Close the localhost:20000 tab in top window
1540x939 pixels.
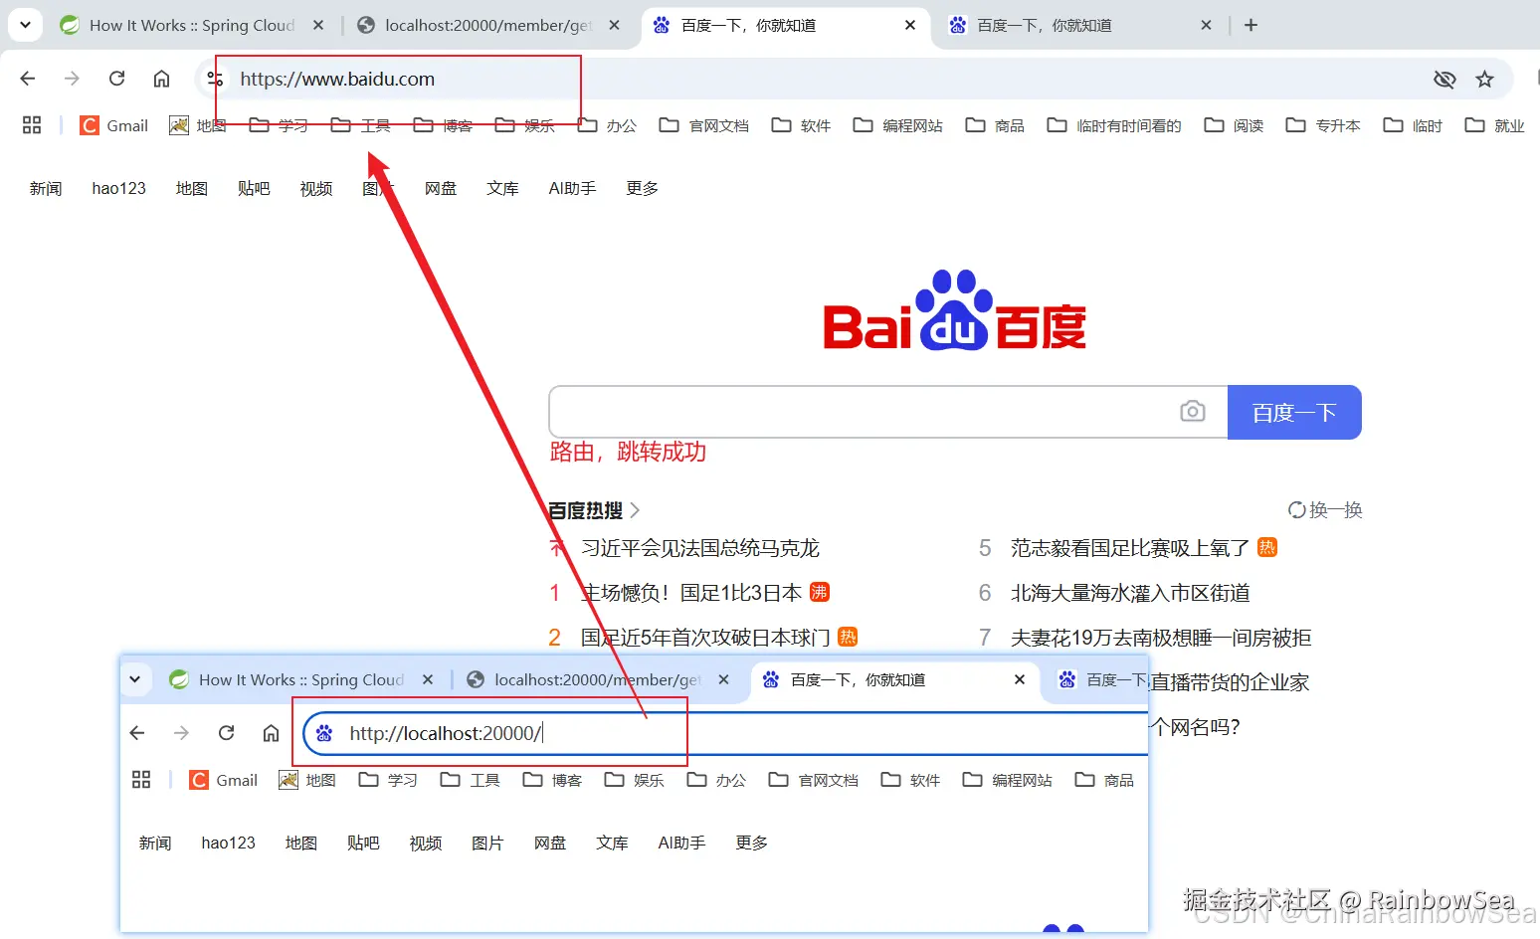615,25
